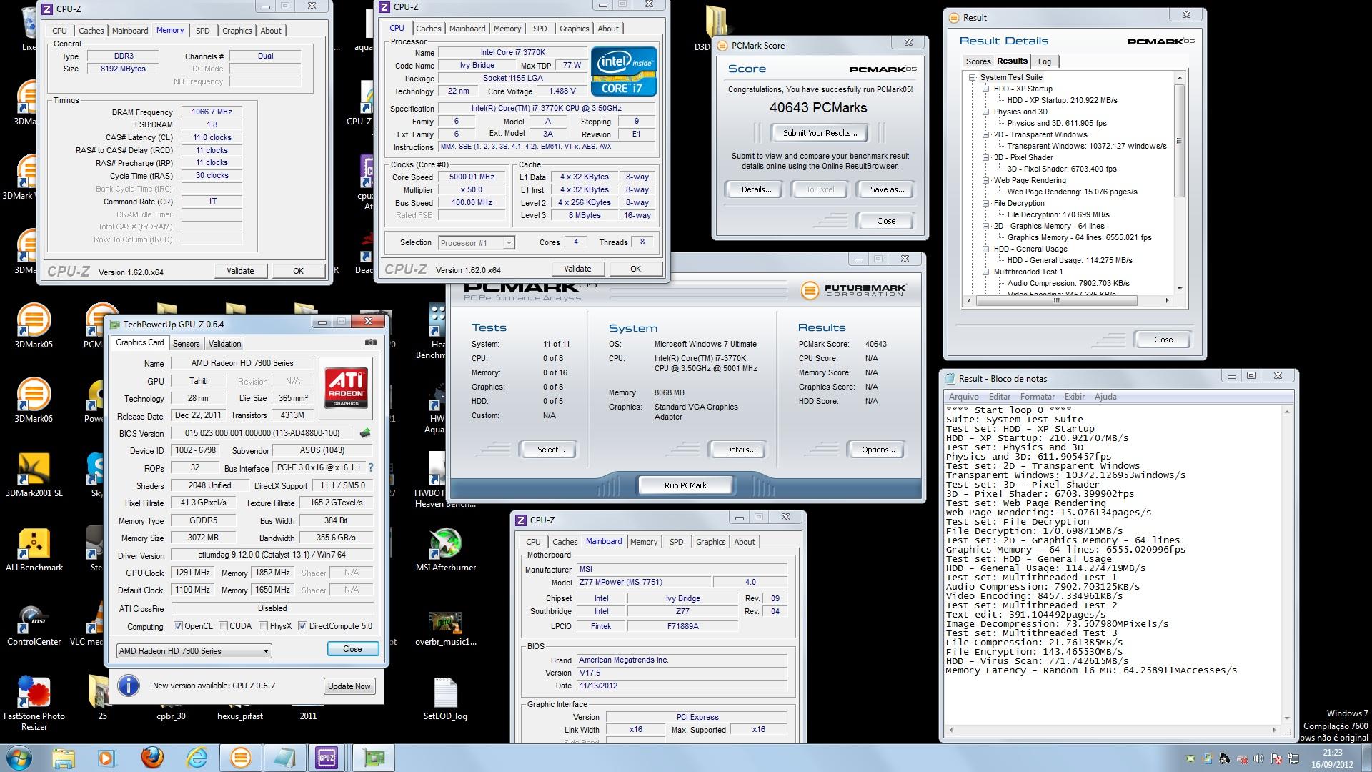Click Save as button in PCMark Score
This screenshot has height=772, width=1372.
(887, 189)
